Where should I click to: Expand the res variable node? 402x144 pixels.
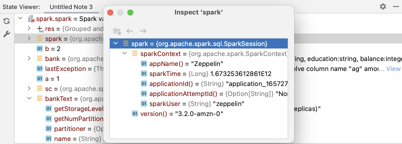click(29, 28)
